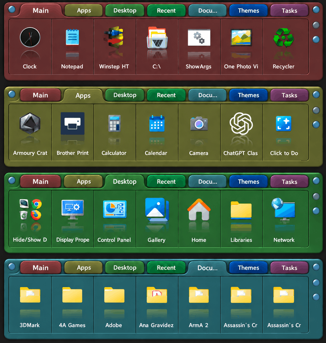Select Tasks tab in olive dock

pos(289,95)
